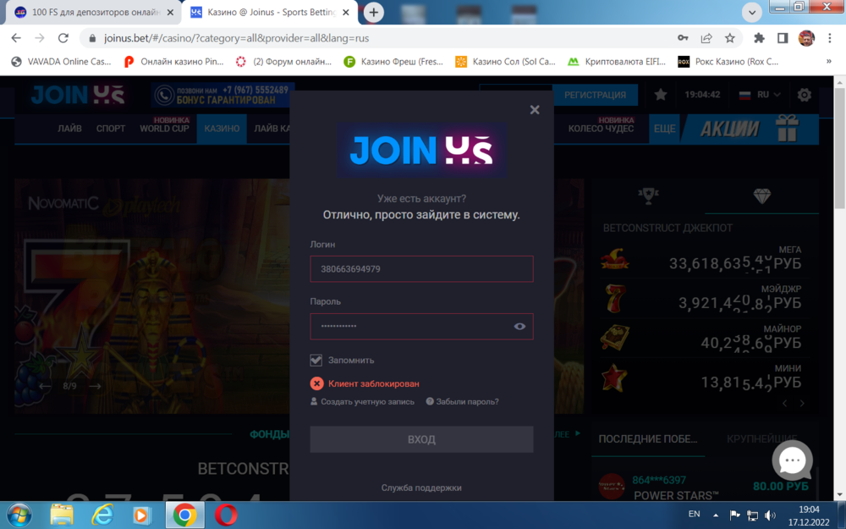846x529 pixels.
Task: Toggle password visibility eye icon
Action: [519, 326]
